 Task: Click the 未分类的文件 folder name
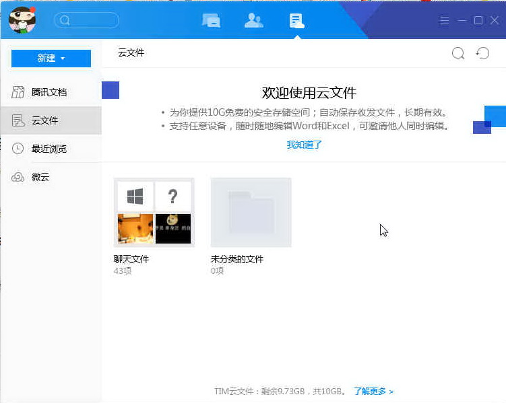[x=237, y=259]
